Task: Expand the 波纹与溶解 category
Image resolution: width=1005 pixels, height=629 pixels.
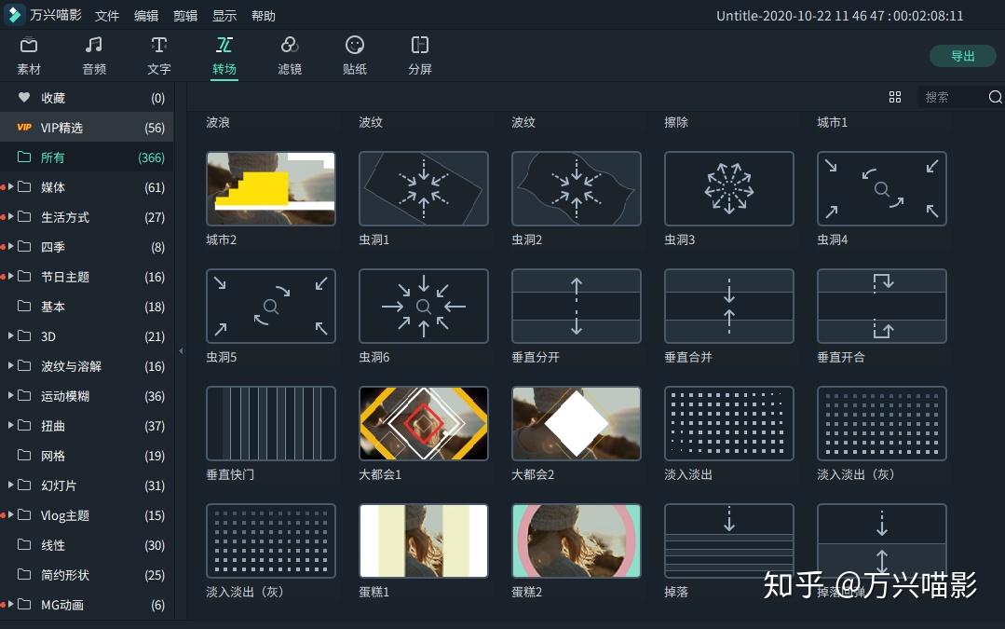Action: (10, 365)
